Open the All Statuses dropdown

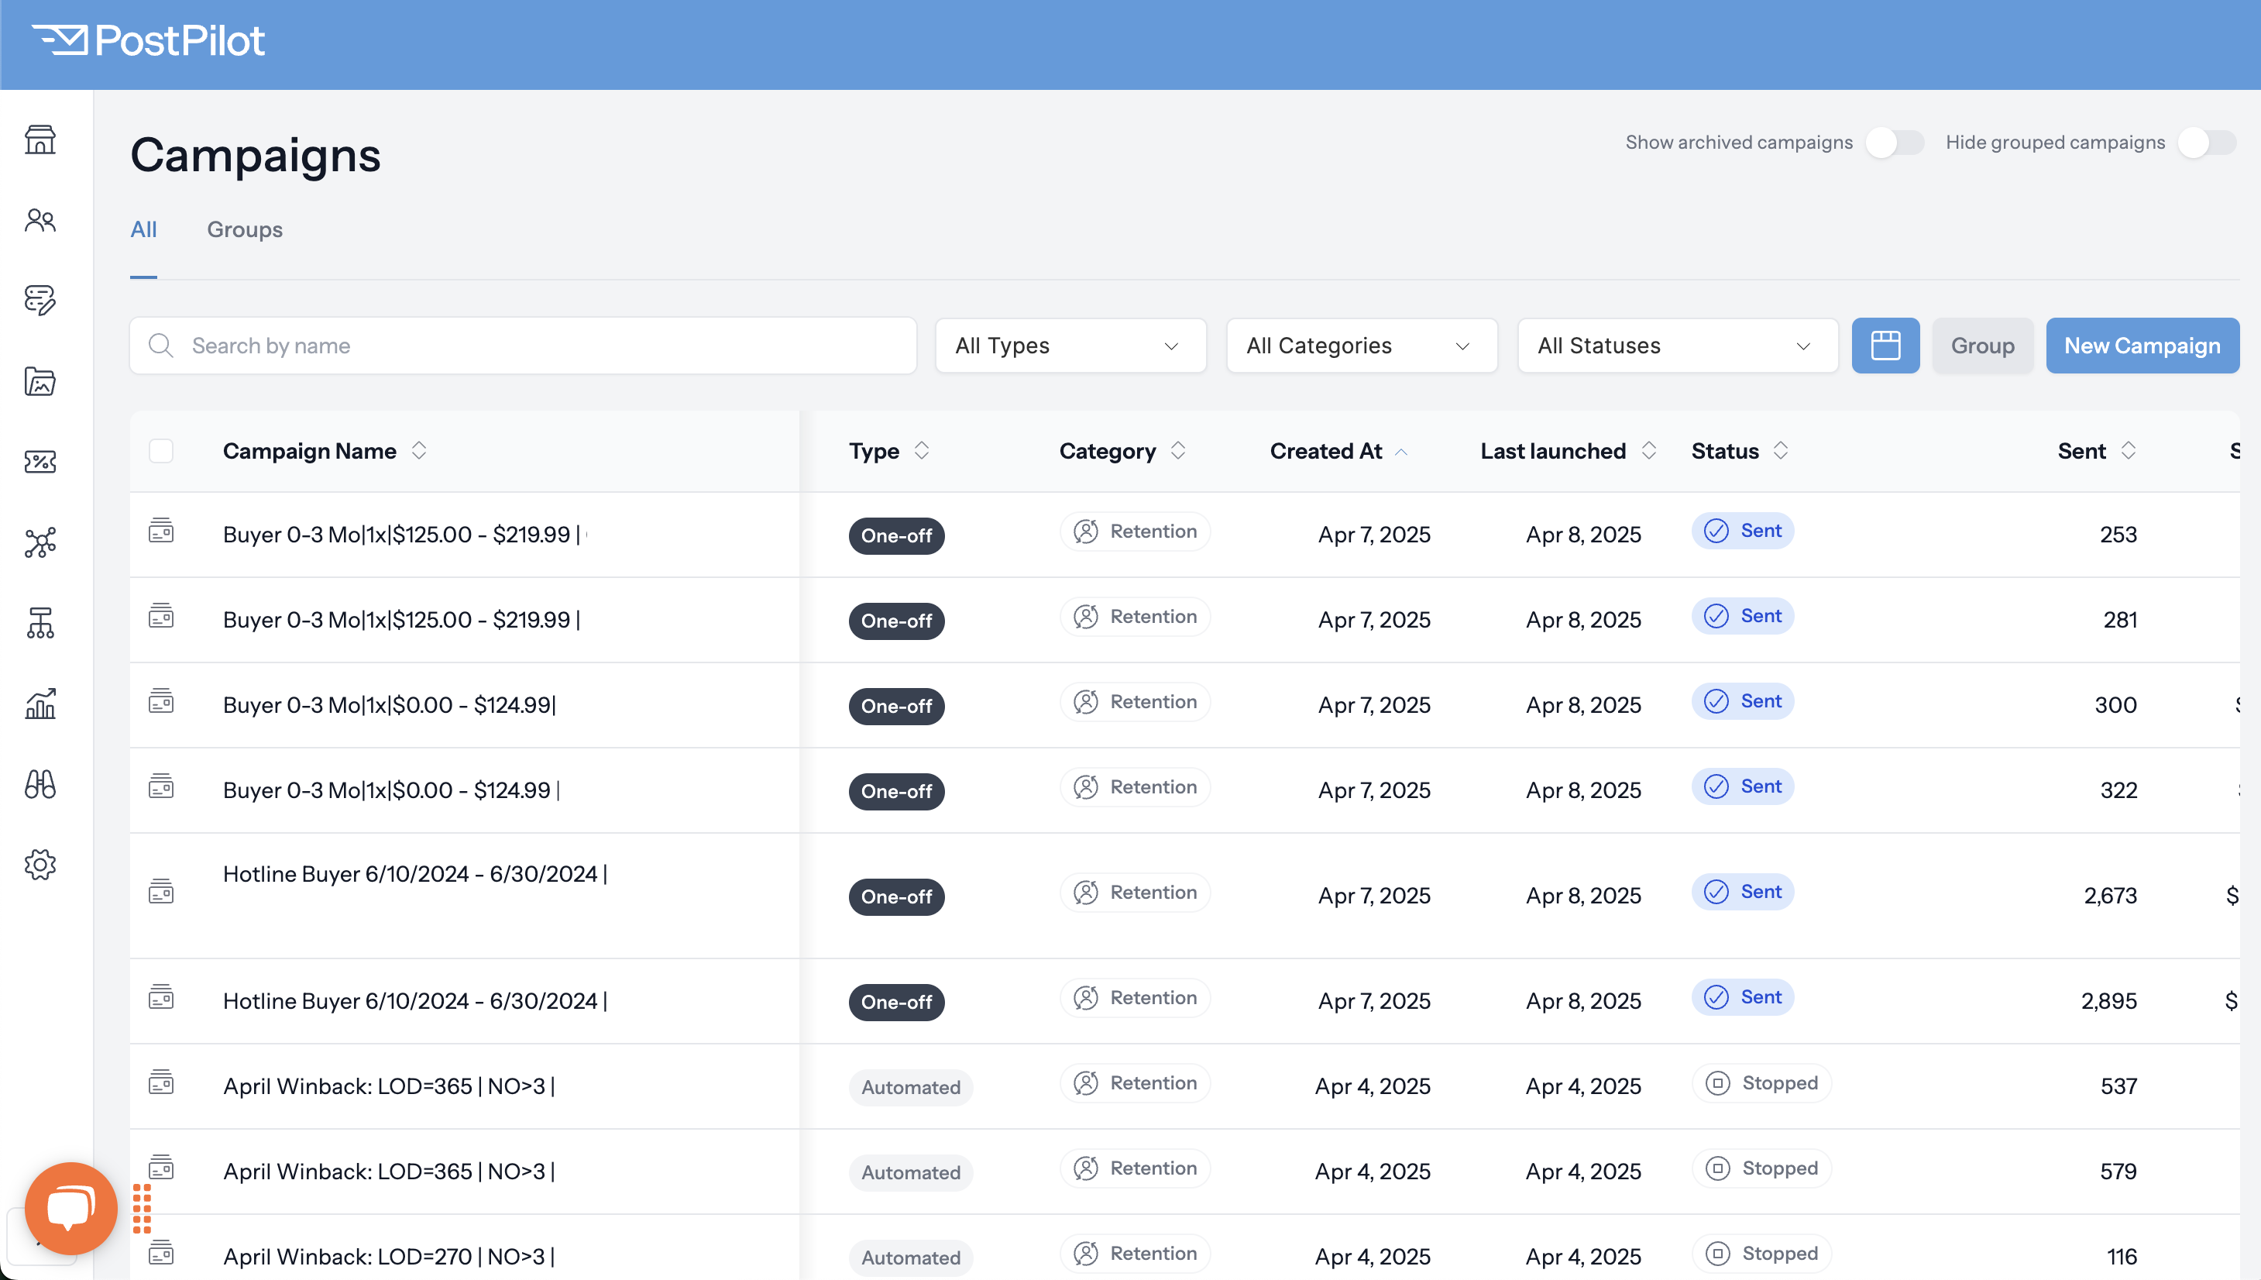(x=1677, y=346)
